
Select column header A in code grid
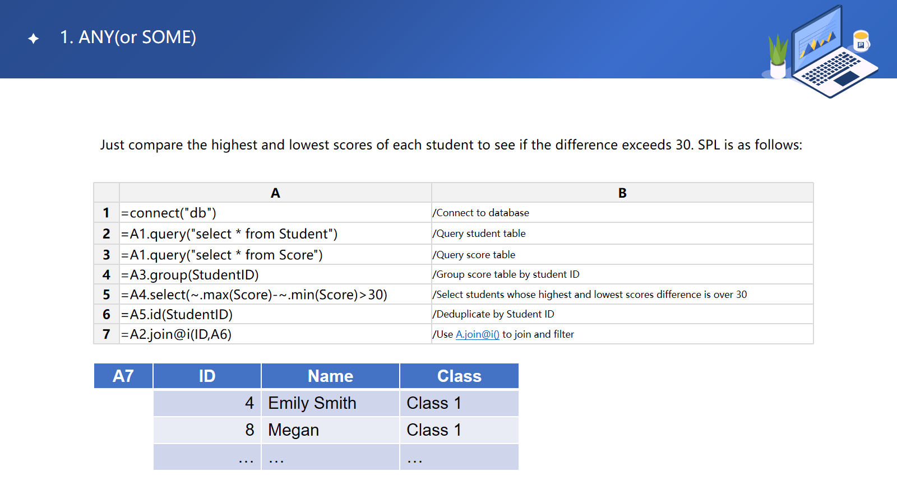coord(275,193)
